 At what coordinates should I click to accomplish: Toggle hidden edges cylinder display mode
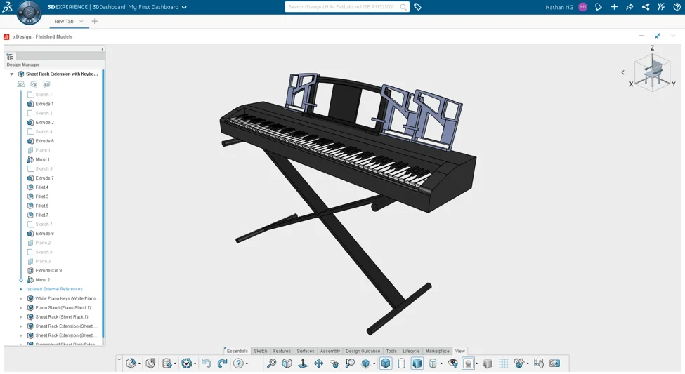coord(433,363)
